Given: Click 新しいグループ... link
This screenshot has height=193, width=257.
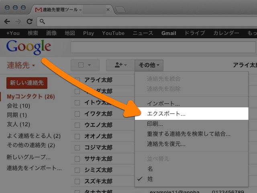Looking at the screenshot, I should 29,157.
